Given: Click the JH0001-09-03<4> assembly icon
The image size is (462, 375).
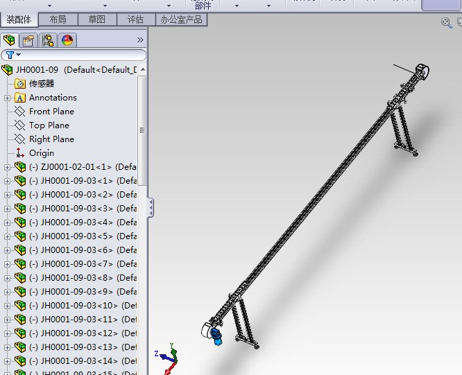Looking at the screenshot, I should pos(20,223).
